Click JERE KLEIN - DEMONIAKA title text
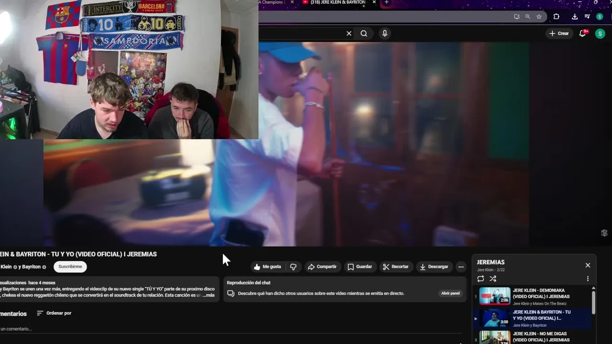The image size is (612, 344). 541,293
